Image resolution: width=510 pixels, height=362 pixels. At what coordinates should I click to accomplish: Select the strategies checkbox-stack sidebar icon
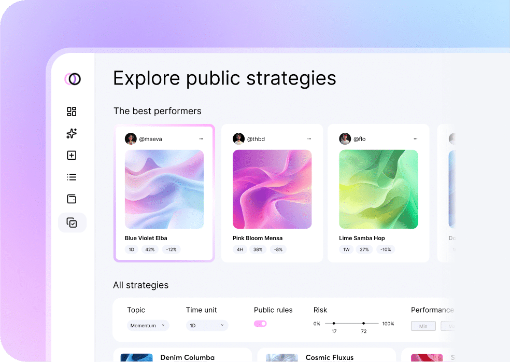[x=72, y=222]
